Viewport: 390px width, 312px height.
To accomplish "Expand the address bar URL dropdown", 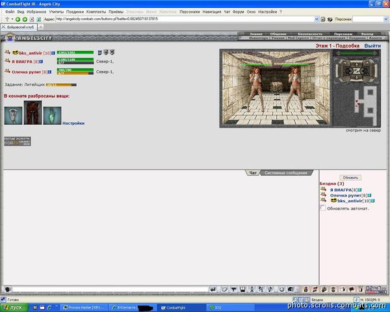I will pos(317,19).
